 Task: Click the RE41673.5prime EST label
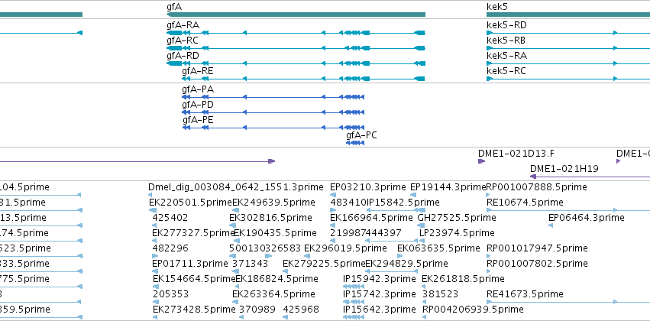pos(525,294)
